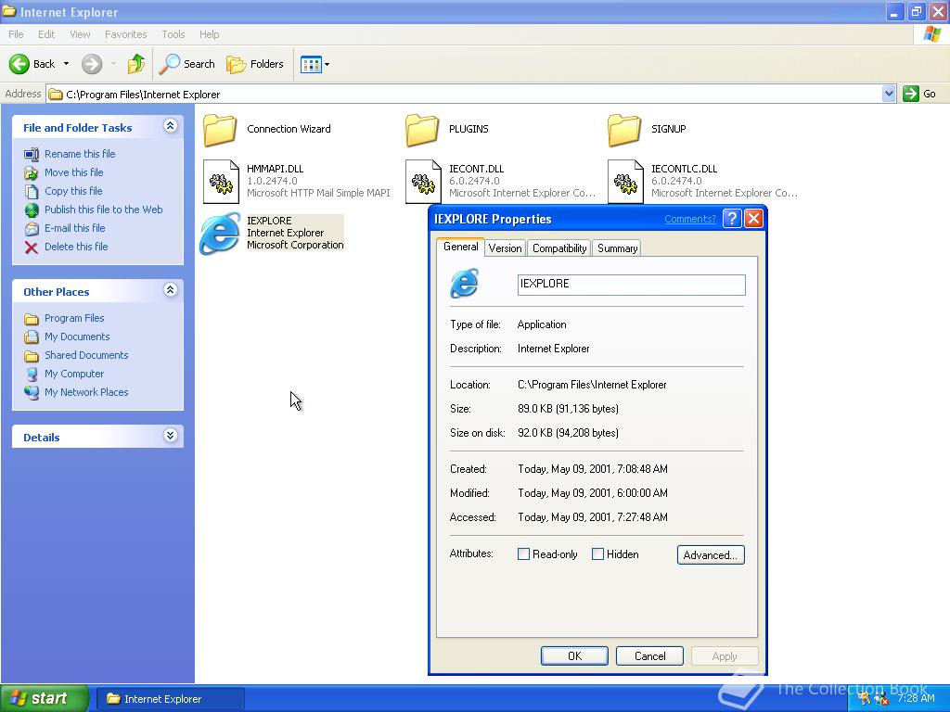This screenshot has width=950, height=712.
Task: Switch to the Summary tab
Action: 617,248
